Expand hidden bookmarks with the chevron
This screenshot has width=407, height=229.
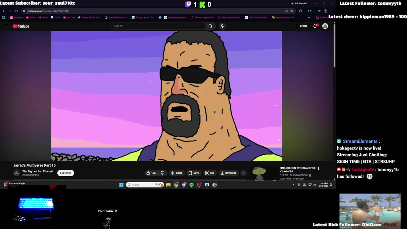click(308, 17)
